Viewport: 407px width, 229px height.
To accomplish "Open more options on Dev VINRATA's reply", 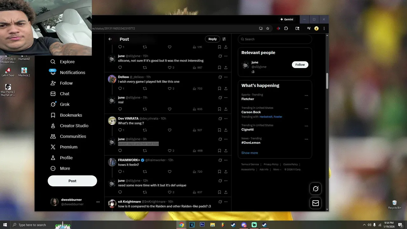I will click(226, 119).
